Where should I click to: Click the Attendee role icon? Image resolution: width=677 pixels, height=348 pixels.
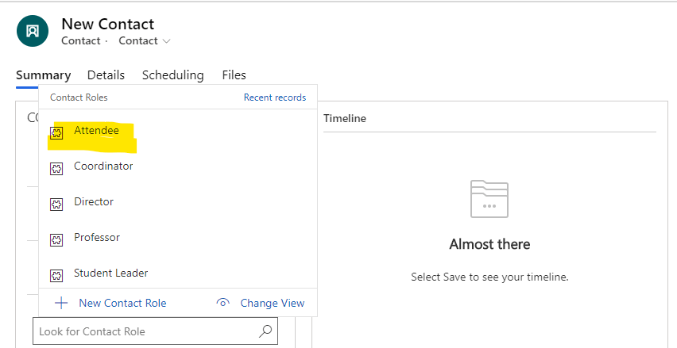click(56, 132)
